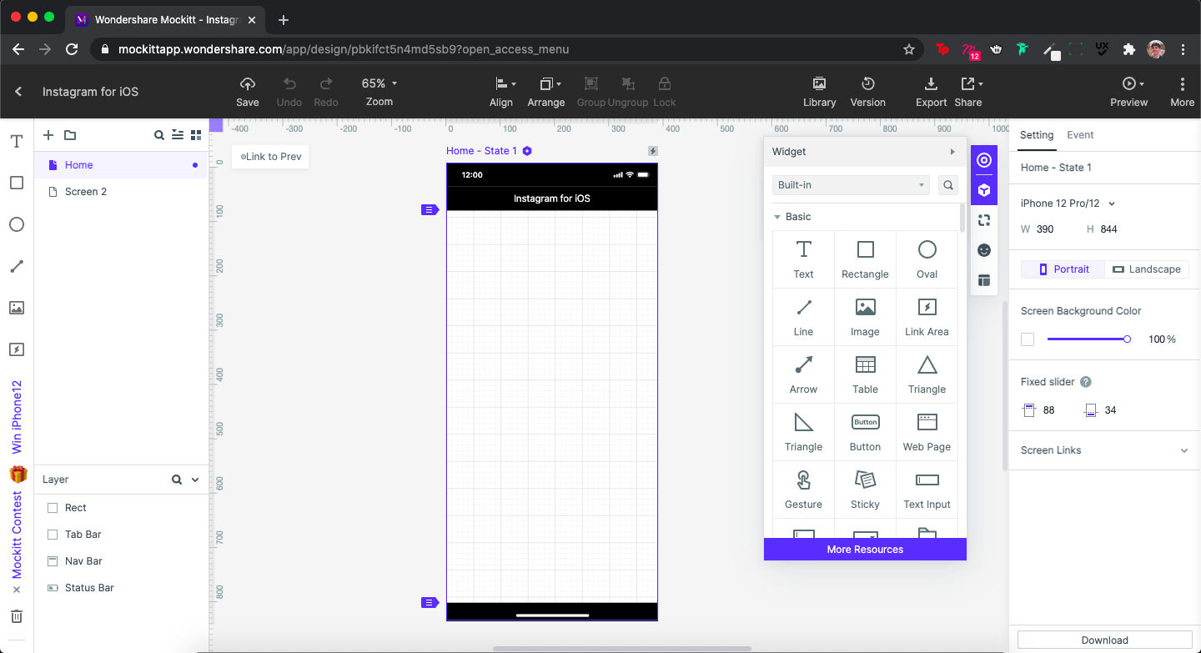This screenshot has height=653, width=1201.
Task: Select the Link Area tool in left sidebar
Action: point(16,349)
